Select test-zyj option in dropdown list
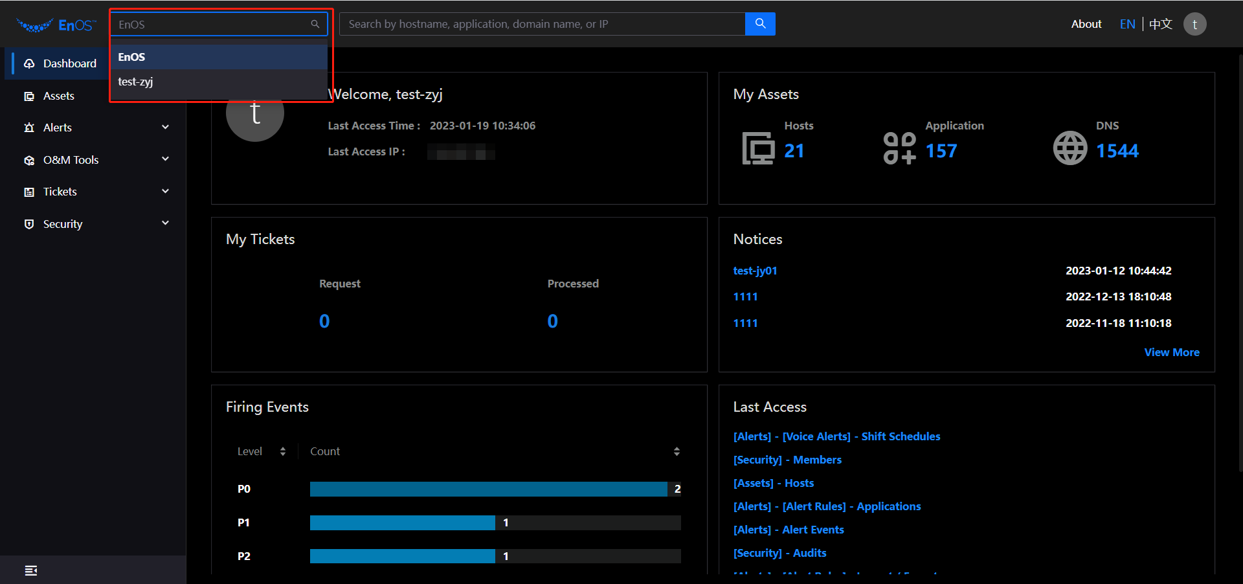The image size is (1243, 584). point(219,82)
